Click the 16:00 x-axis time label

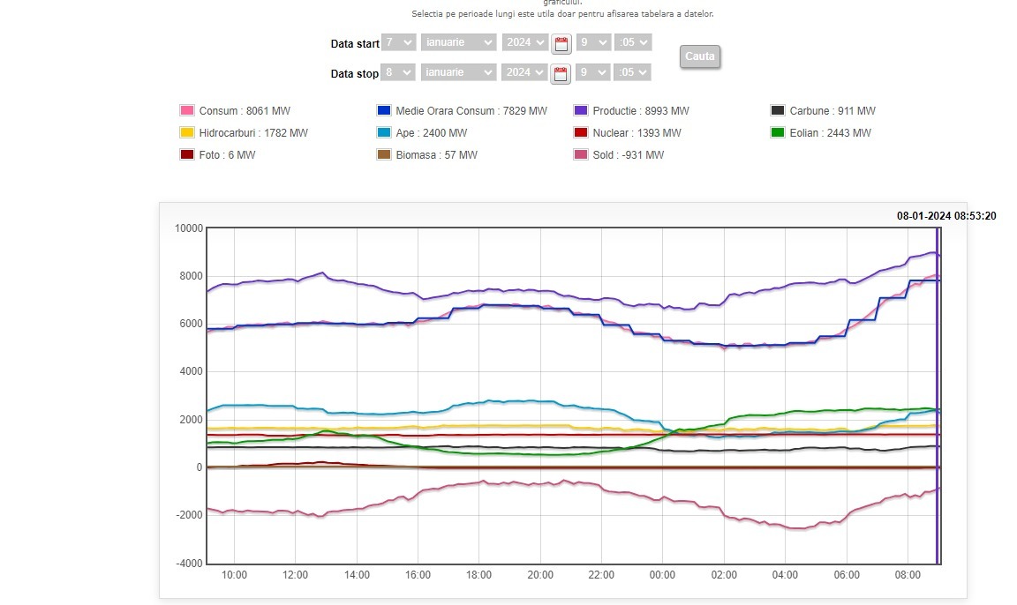pyautogui.click(x=418, y=574)
